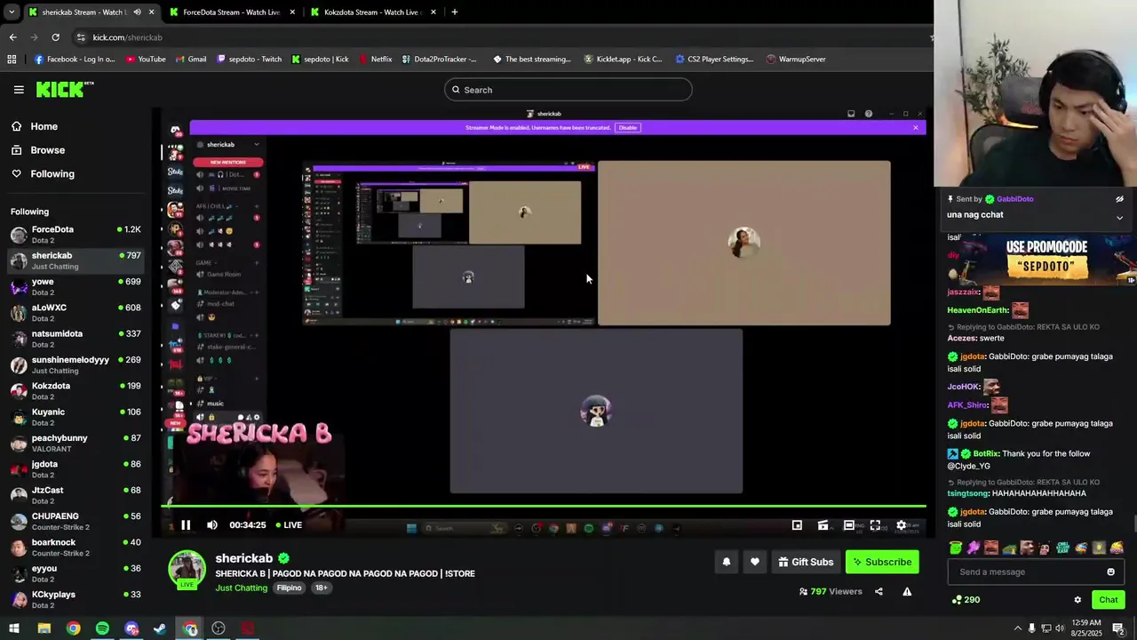This screenshot has height=640, width=1137.
Task: Select the Filipino language tag
Action: click(289, 588)
